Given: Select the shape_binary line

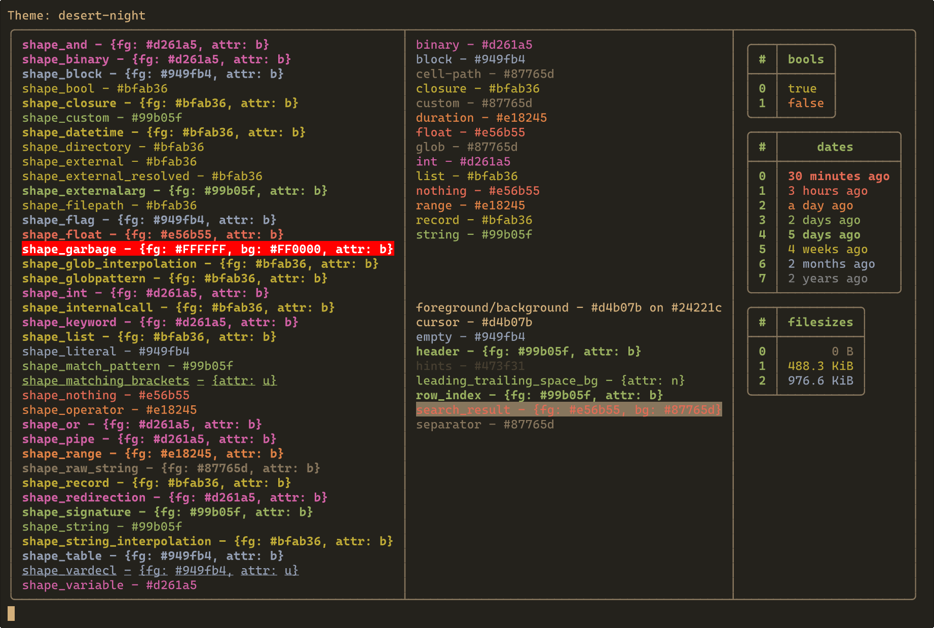Looking at the screenshot, I should pyautogui.click(x=157, y=59).
